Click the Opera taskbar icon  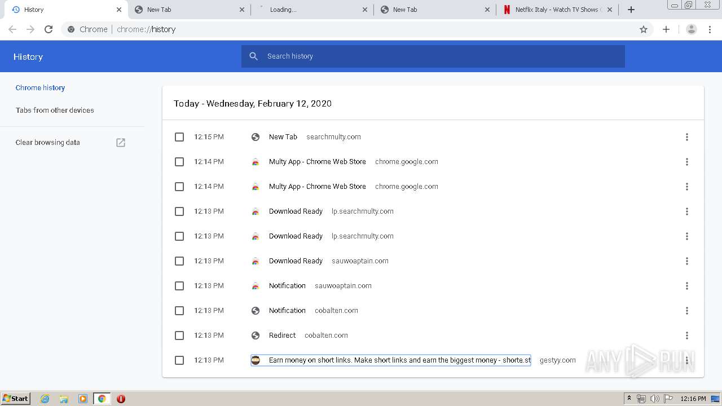pyautogui.click(x=121, y=399)
